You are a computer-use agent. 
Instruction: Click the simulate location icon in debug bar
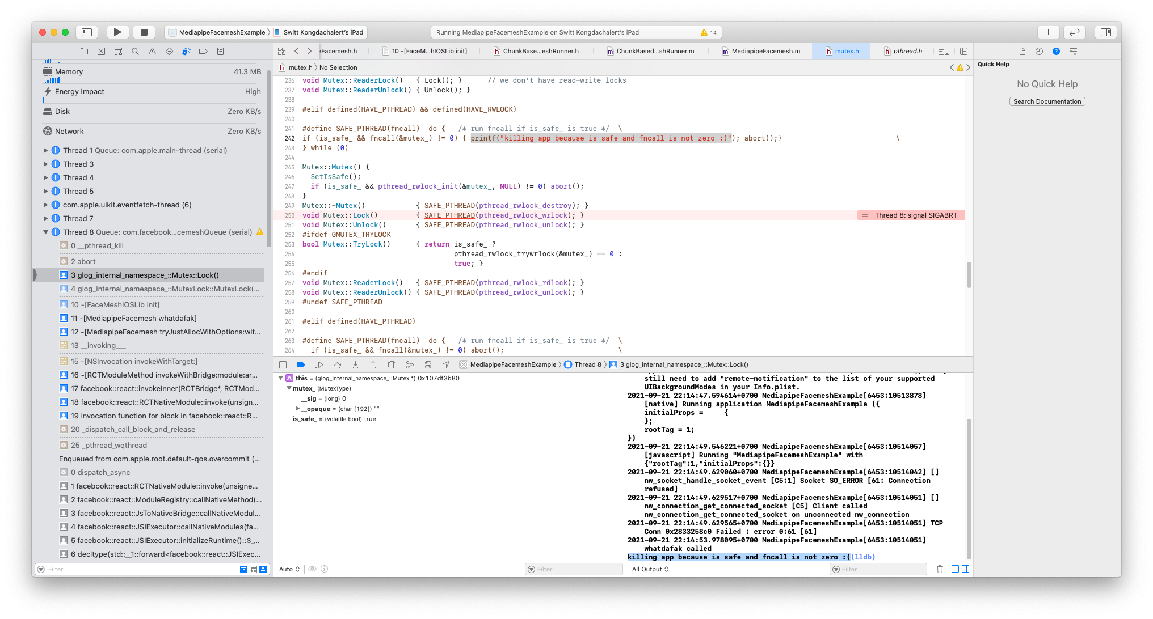click(447, 364)
